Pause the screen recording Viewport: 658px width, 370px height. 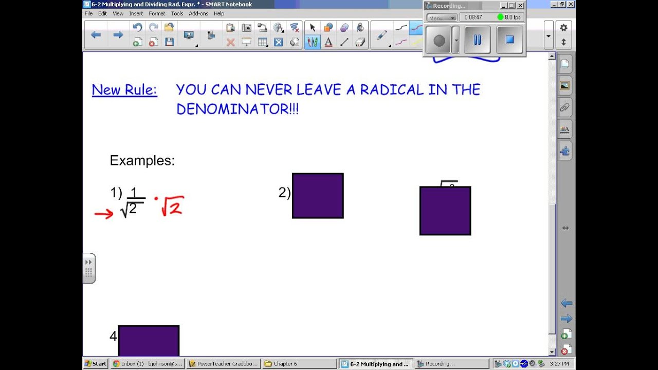[477, 40]
